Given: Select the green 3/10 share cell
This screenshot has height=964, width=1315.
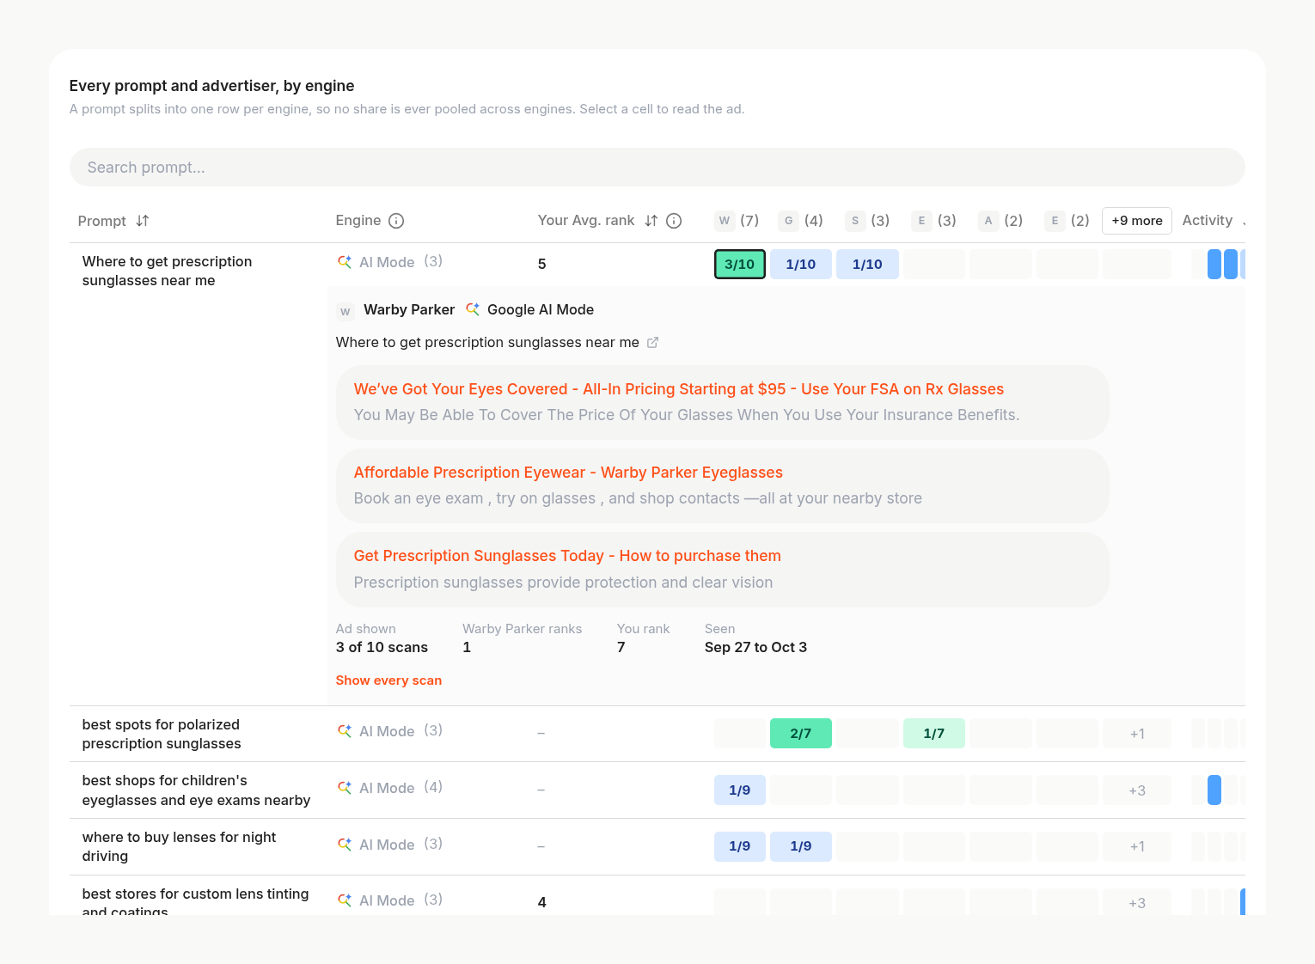Looking at the screenshot, I should (x=740, y=265).
